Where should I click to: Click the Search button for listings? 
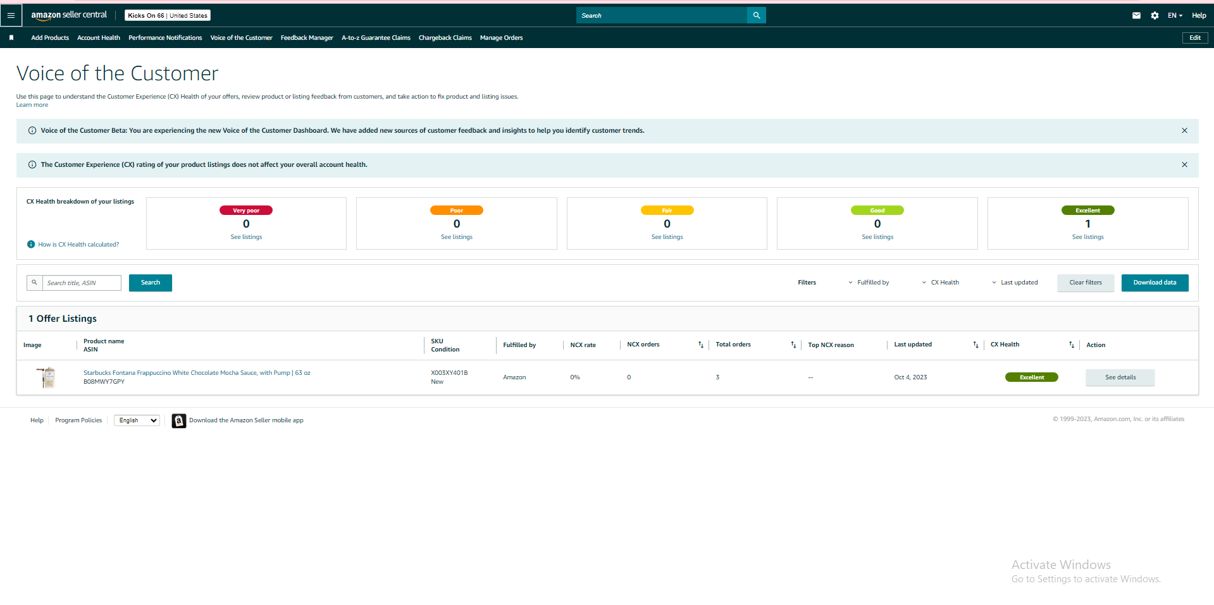pos(151,283)
